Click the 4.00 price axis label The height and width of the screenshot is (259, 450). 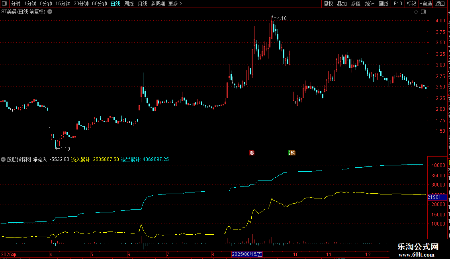[440, 21]
